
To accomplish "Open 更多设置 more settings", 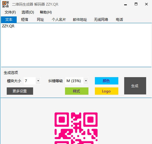I will click(x=20, y=91).
